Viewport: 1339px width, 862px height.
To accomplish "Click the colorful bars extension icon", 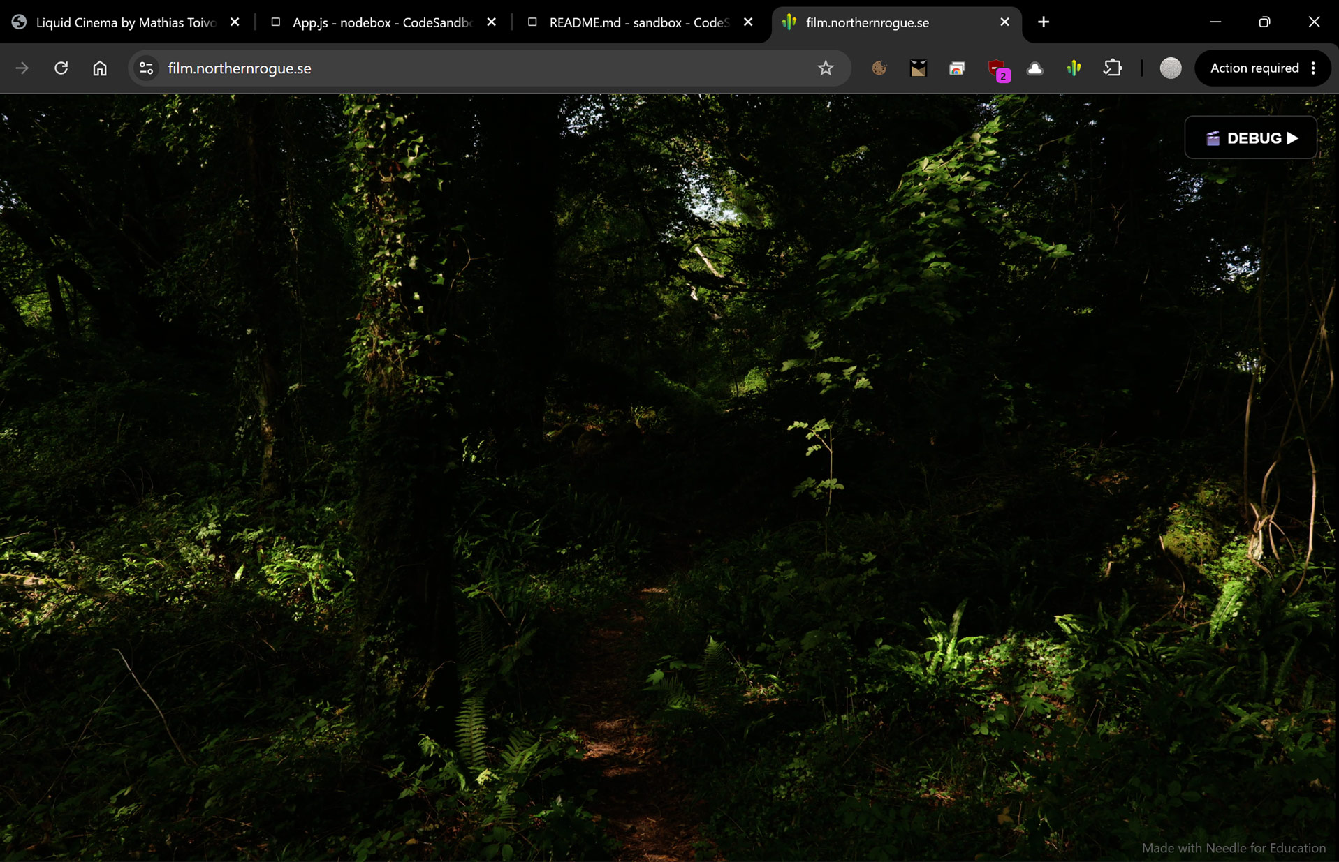I will [1074, 68].
